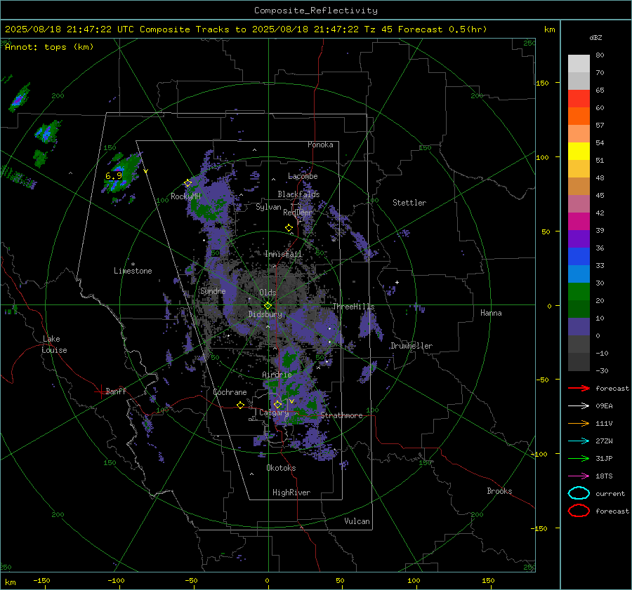The height and width of the screenshot is (590, 632).
Task: Pick the light blue 30-33 dBZ swatch
Action: [x=579, y=274]
